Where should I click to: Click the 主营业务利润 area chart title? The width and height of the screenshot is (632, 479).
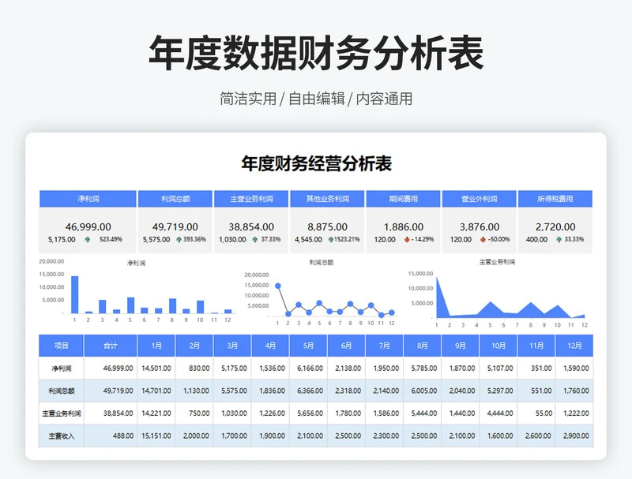(x=497, y=262)
